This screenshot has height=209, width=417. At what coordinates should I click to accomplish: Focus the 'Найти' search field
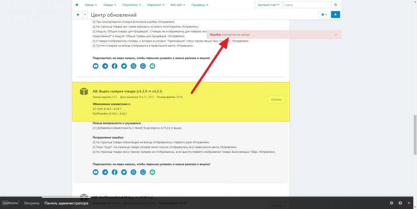point(307,5)
